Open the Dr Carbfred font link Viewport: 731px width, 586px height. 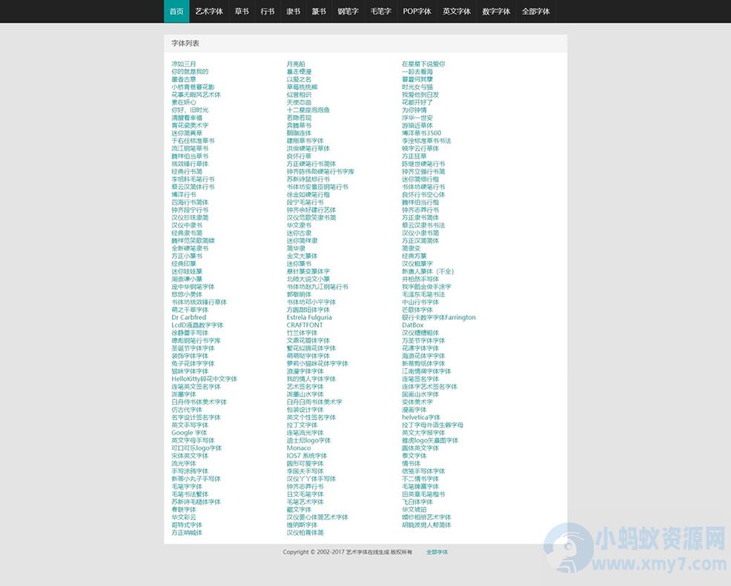[x=188, y=318]
